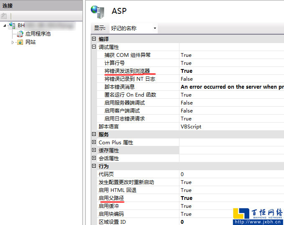Select 匿名运行 On End 函数 property

(x=130, y=95)
